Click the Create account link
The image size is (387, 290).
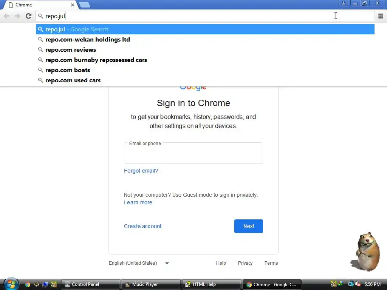(142, 226)
